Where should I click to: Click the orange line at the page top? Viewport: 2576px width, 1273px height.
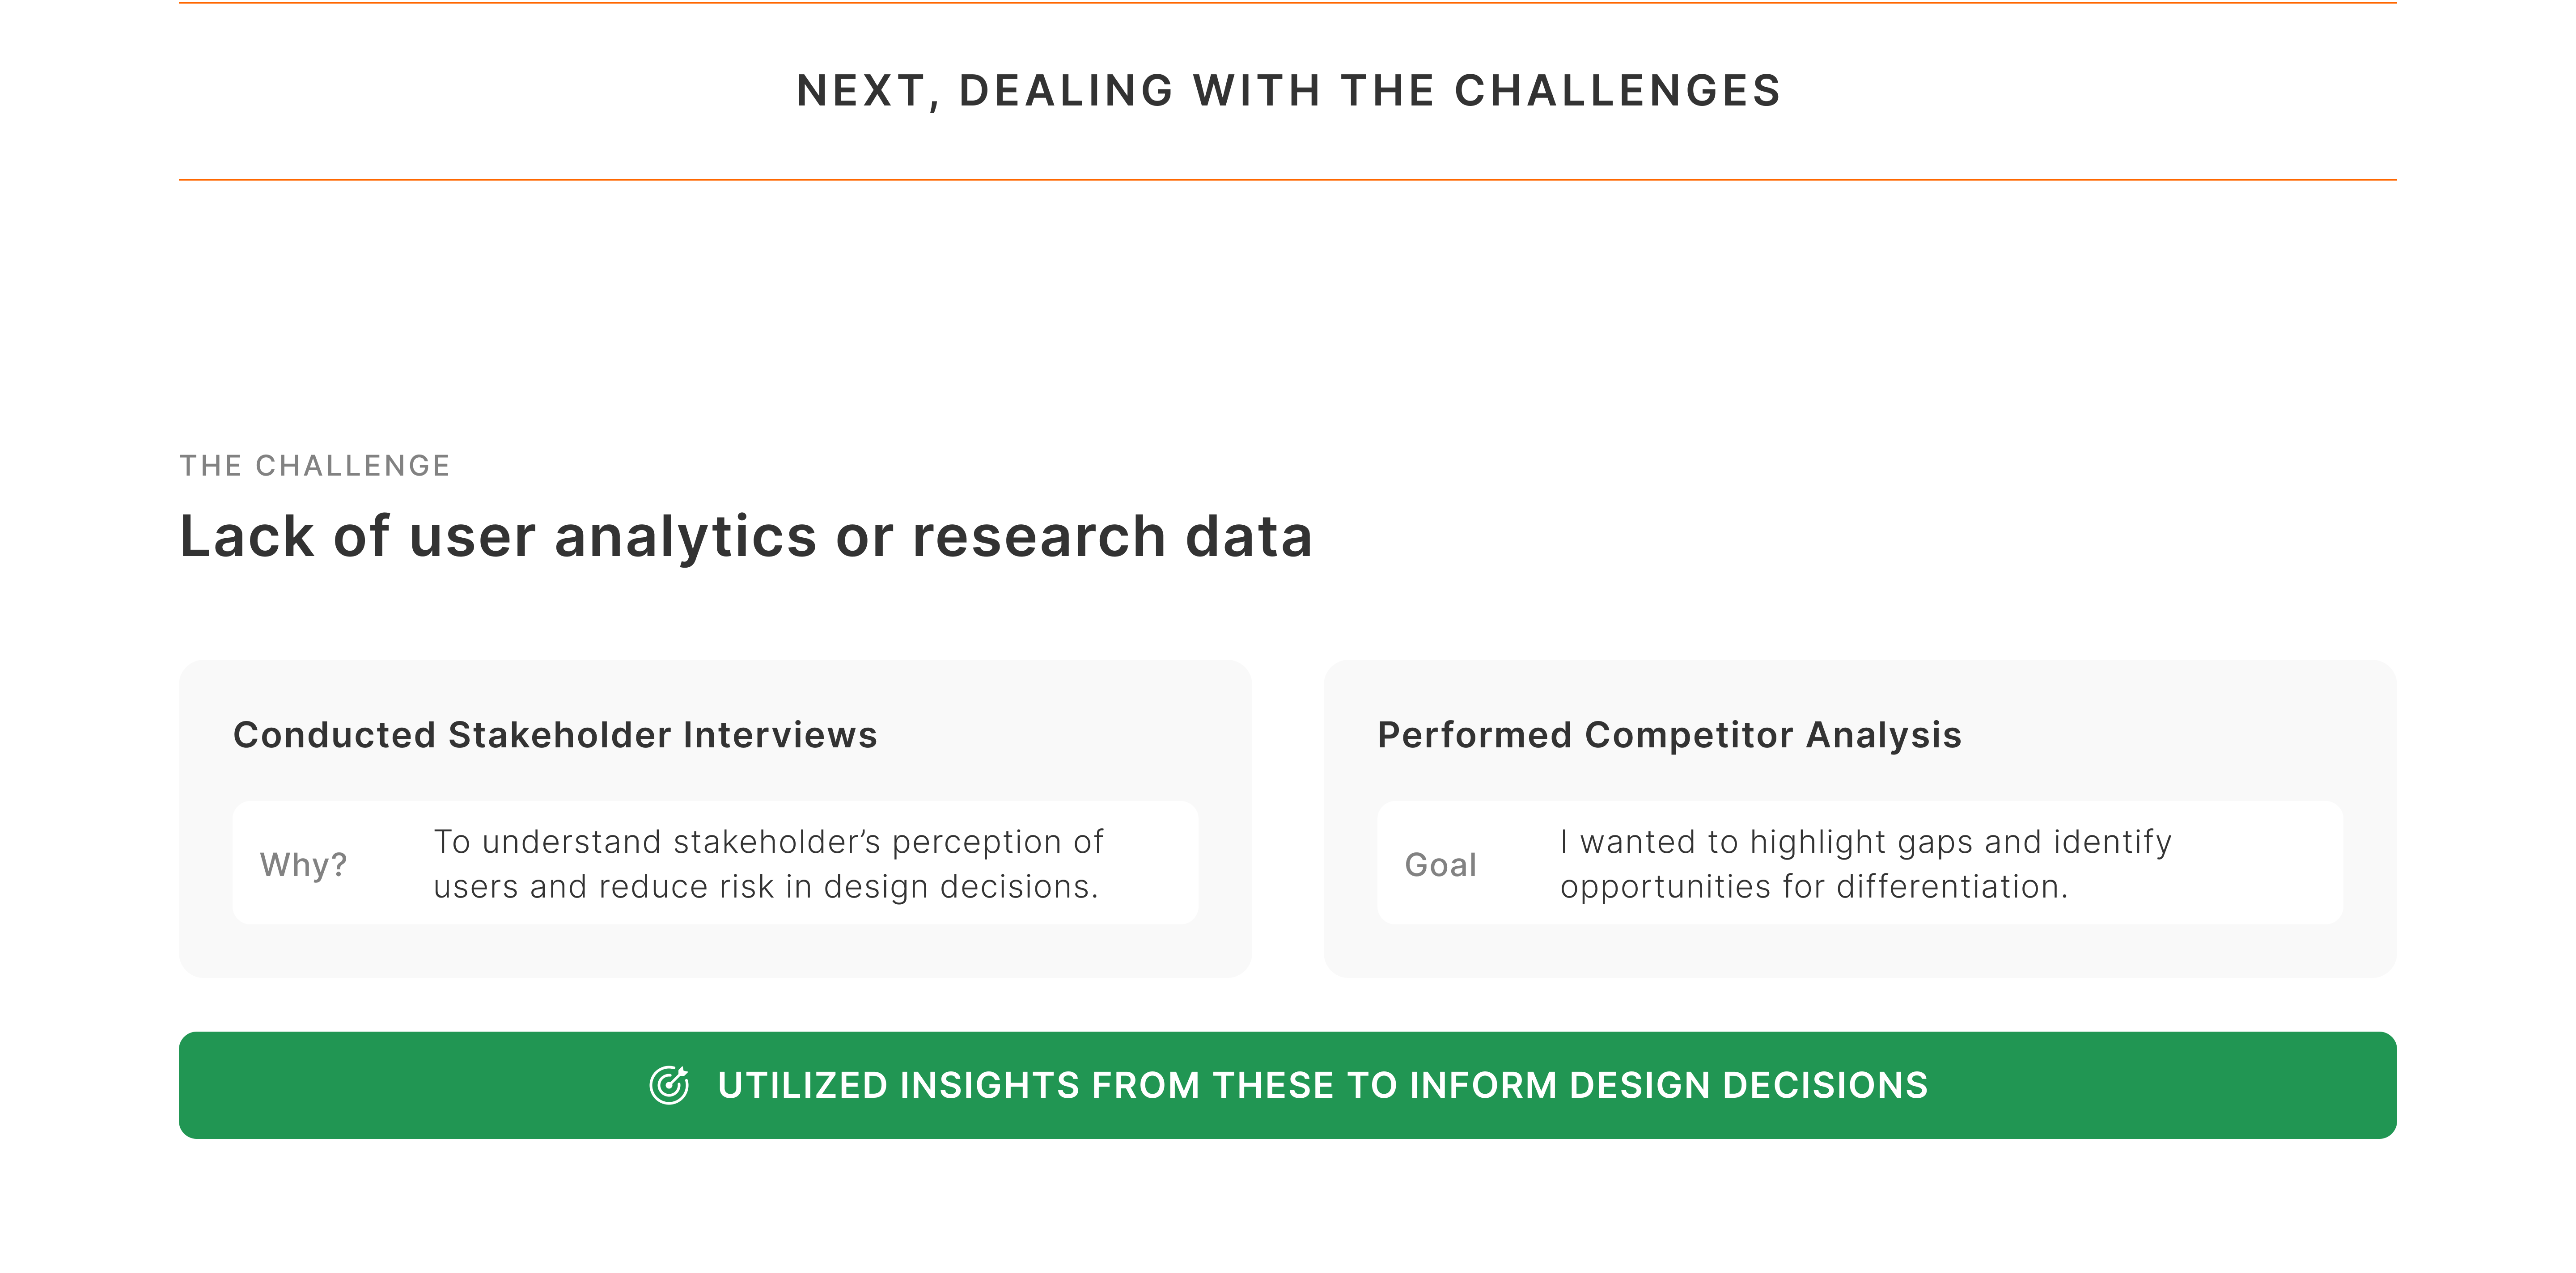1288,3
